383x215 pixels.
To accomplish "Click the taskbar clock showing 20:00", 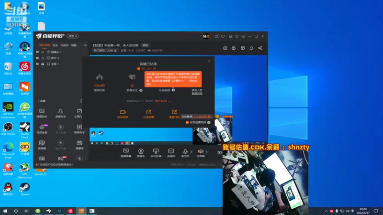I will click(x=363, y=211).
